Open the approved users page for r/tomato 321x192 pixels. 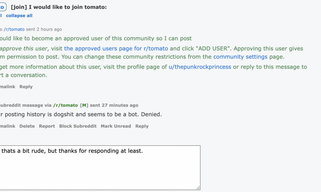(x=116, y=49)
